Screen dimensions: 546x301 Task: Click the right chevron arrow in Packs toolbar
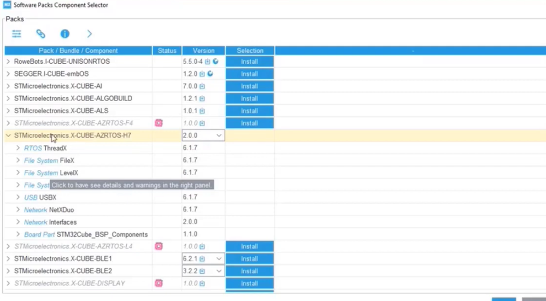[x=90, y=34]
